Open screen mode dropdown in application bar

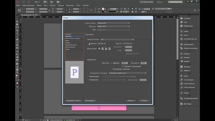click(52, 2)
